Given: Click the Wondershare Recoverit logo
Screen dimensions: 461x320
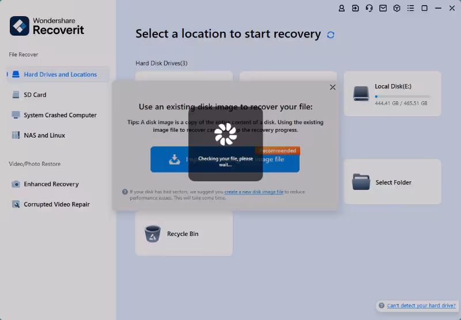Looking at the screenshot, I should pyautogui.click(x=47, y=26).
